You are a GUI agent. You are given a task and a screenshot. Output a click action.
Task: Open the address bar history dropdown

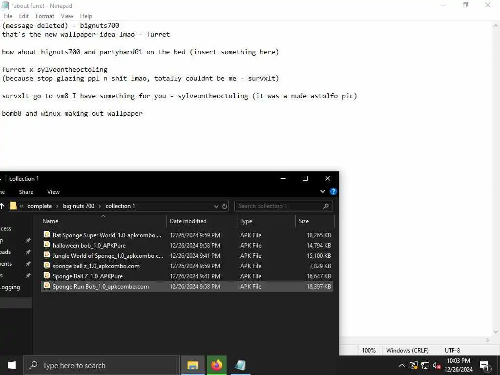tap(216, 207)
